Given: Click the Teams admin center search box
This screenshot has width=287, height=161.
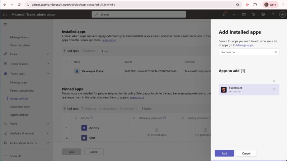Looking at the screenshot, I should coord(139,14).
